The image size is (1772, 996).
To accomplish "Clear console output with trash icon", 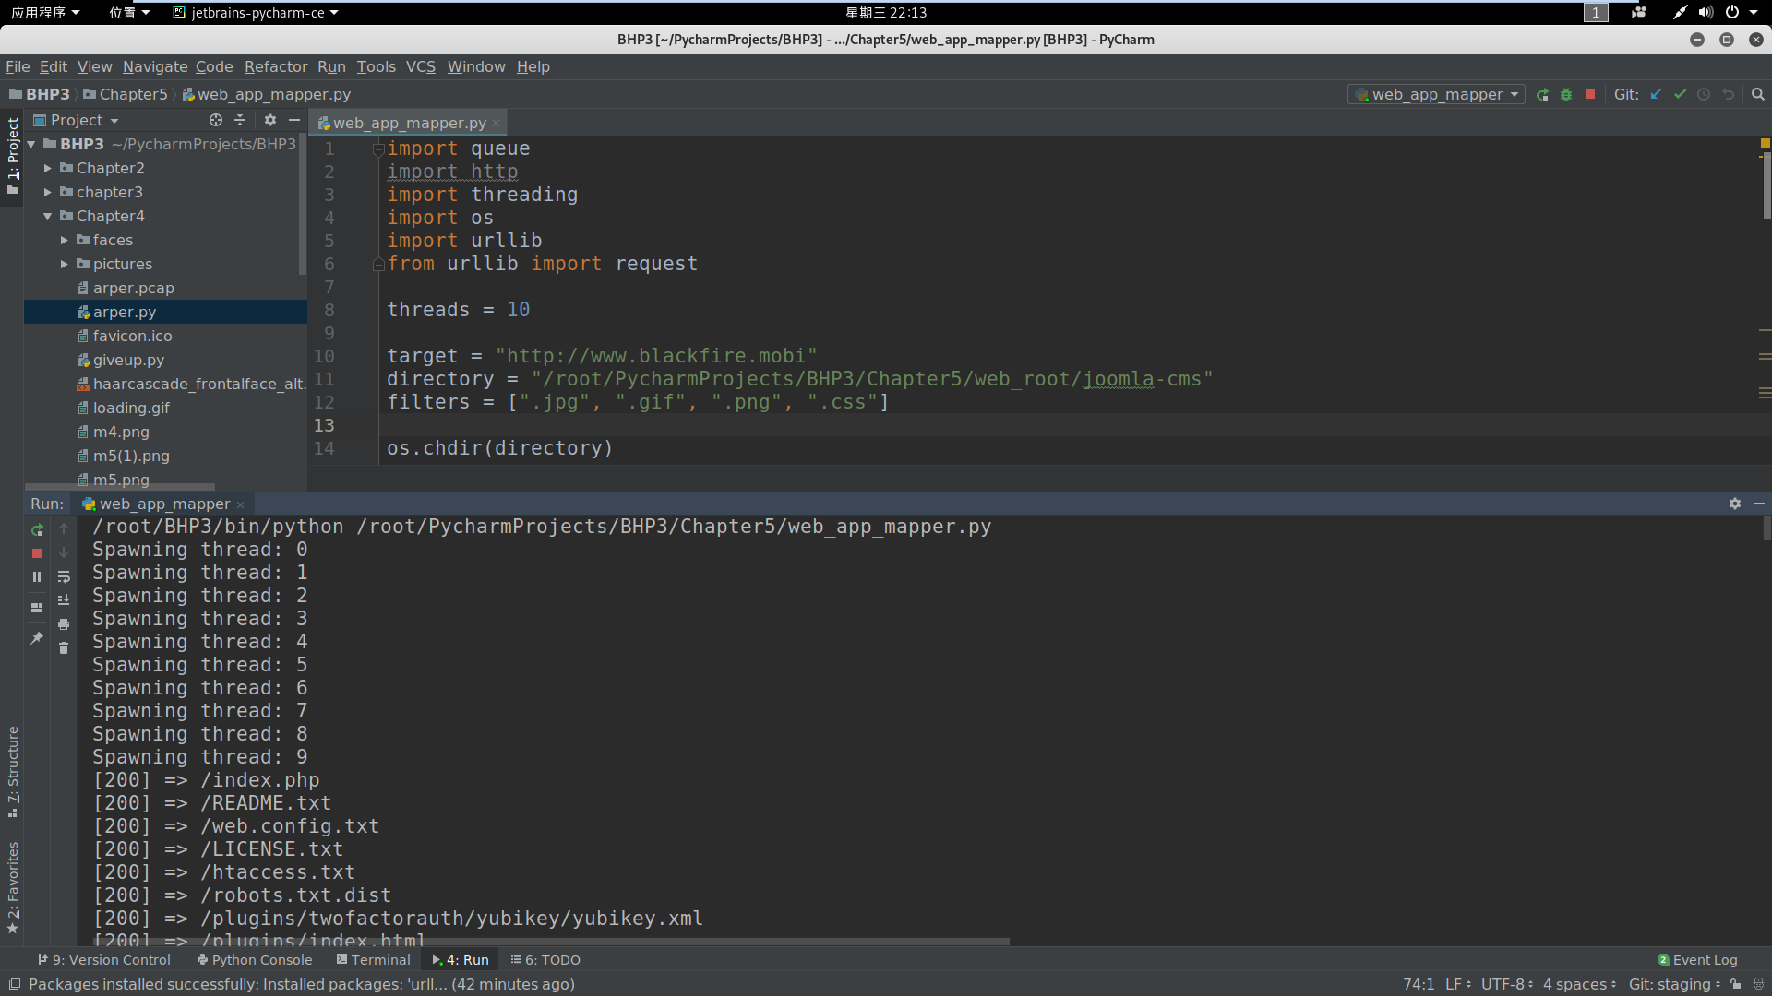I will point(64,648).
